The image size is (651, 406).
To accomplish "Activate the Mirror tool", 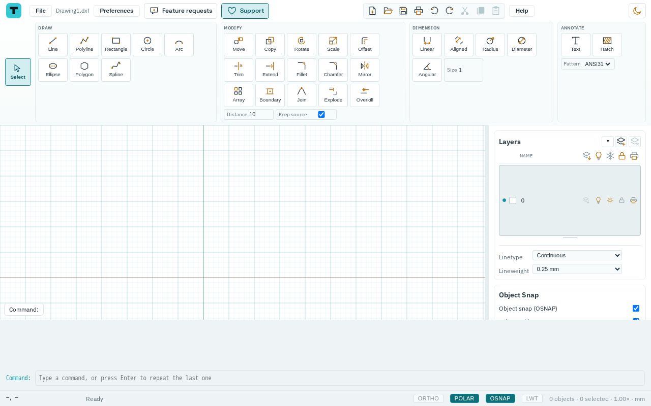I will point(365,70).
